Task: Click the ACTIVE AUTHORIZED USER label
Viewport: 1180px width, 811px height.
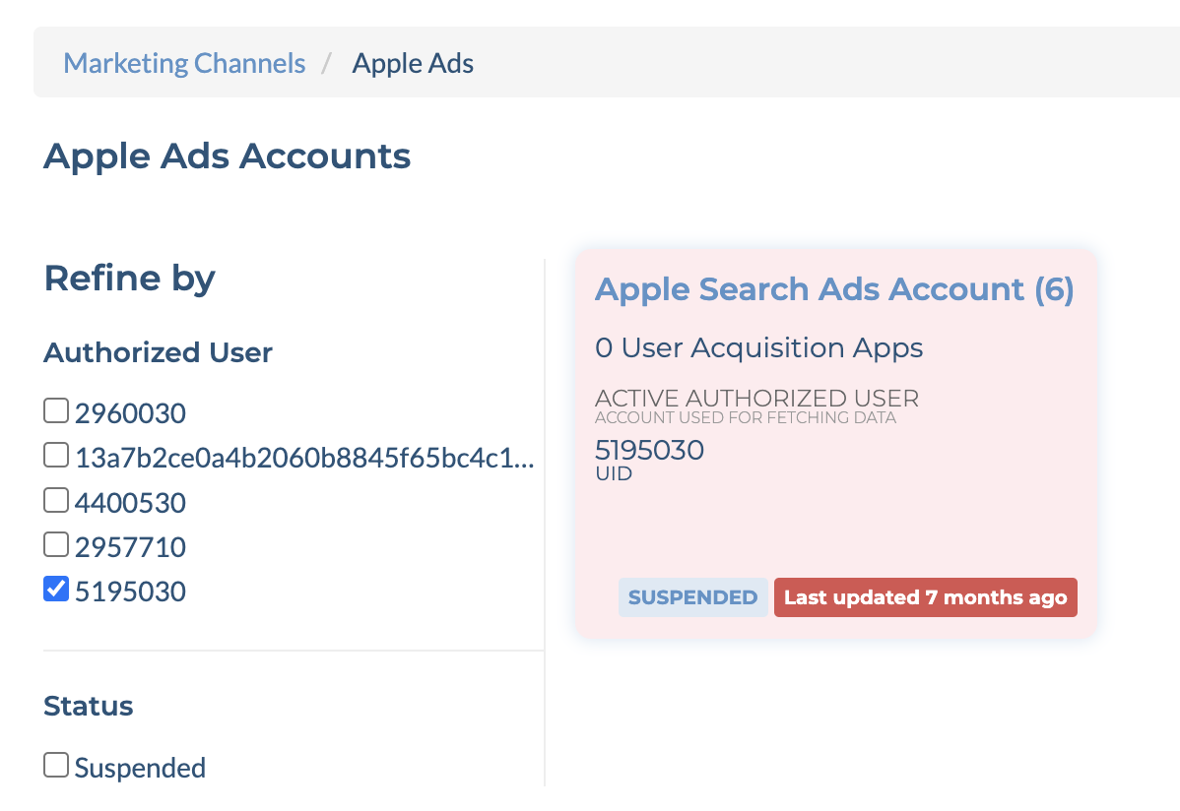Action: click(756, 398)
